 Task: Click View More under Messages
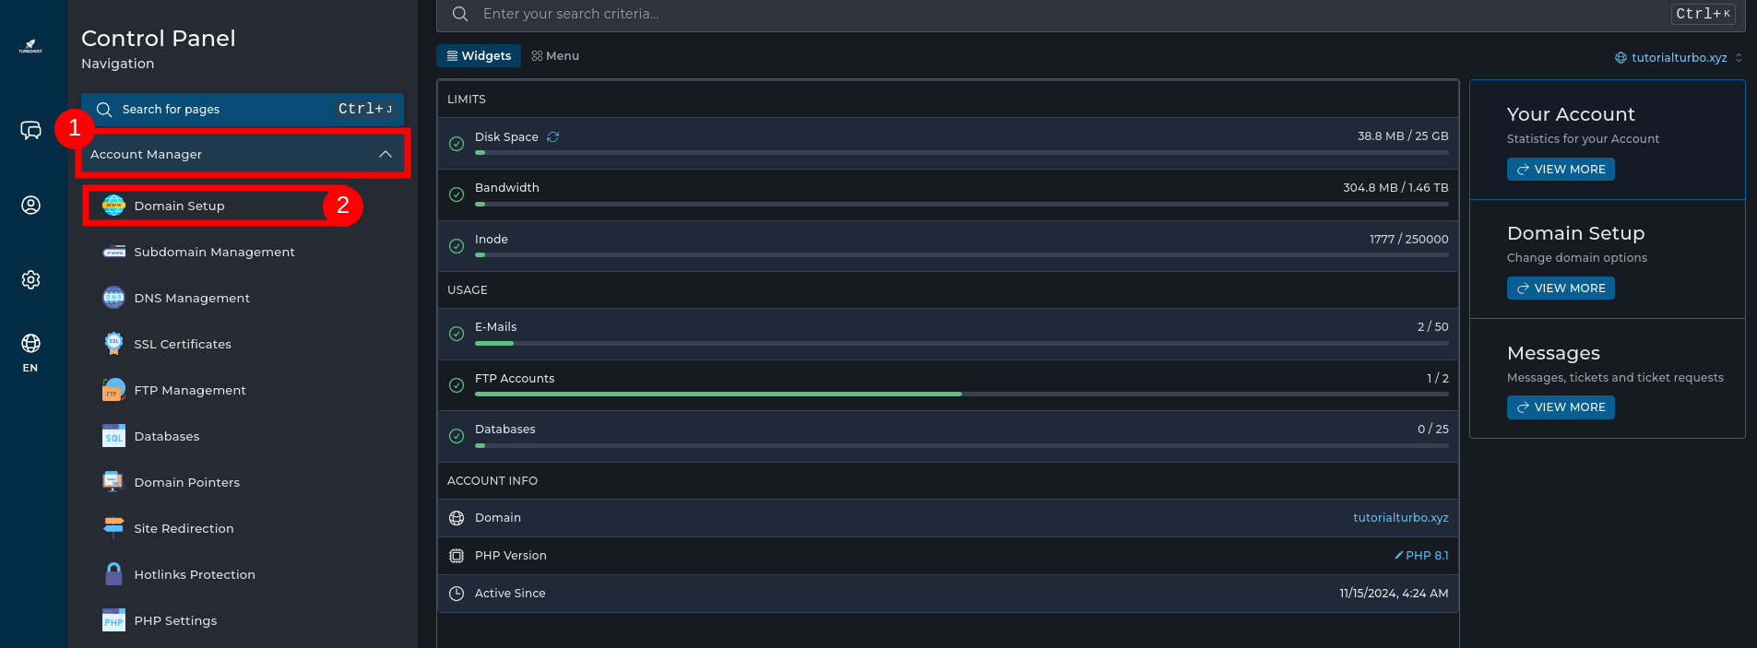click(x=1561, y=407)
